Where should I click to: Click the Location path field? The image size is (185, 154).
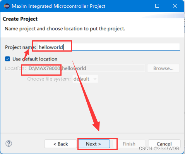[x=86, y=68]
